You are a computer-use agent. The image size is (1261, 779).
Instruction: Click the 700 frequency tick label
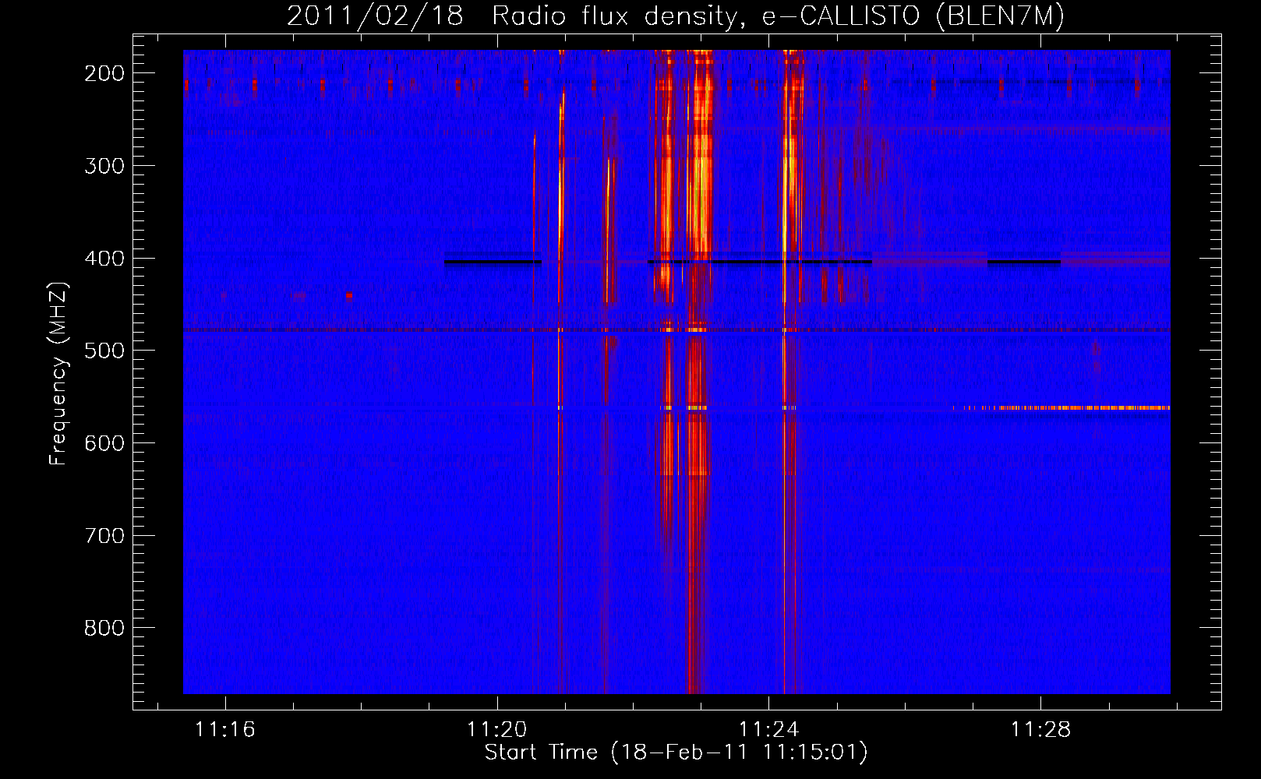[104, 536]
